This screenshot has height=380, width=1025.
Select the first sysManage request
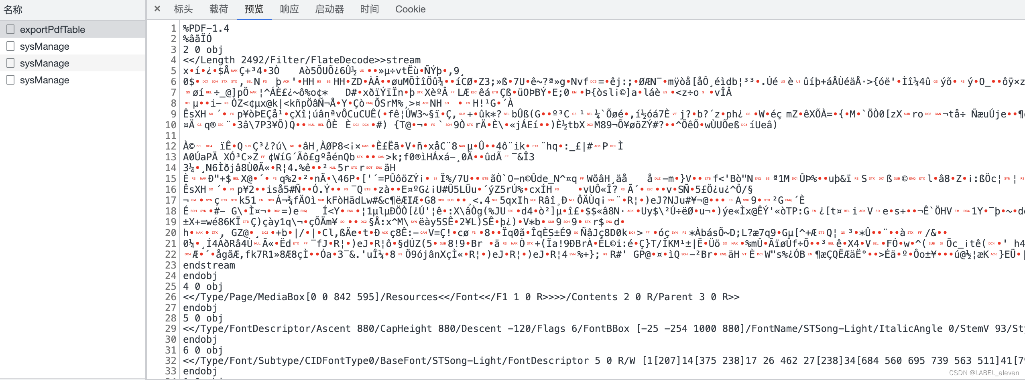click(73, 46)
